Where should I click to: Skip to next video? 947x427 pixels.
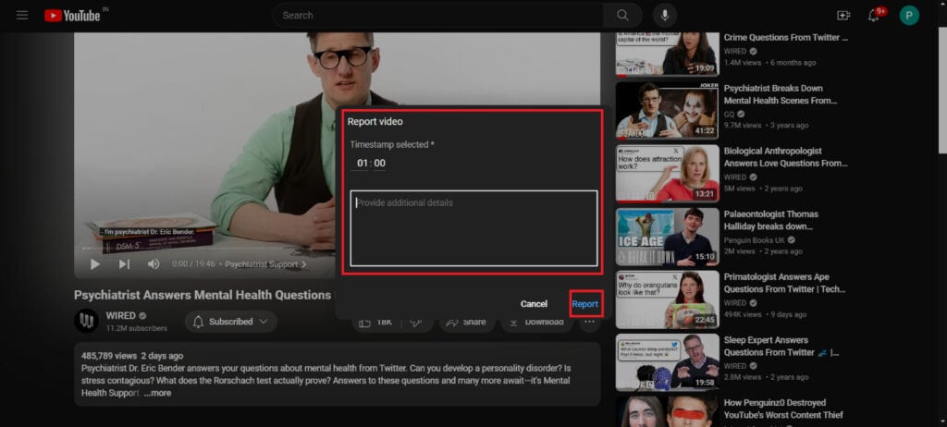coord(124,264)
